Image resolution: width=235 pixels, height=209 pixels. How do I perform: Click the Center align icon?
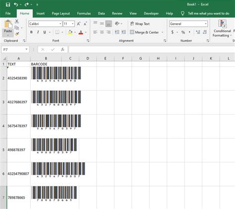(x=102, y=32)
